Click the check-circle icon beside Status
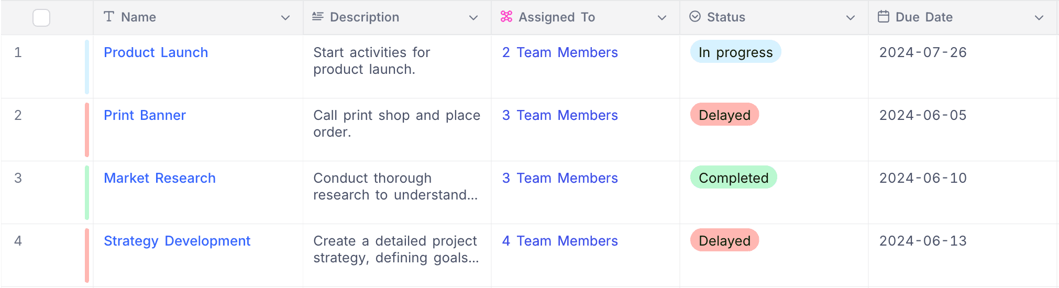This screenshot has width=1059, height=288. coord(695,17)
